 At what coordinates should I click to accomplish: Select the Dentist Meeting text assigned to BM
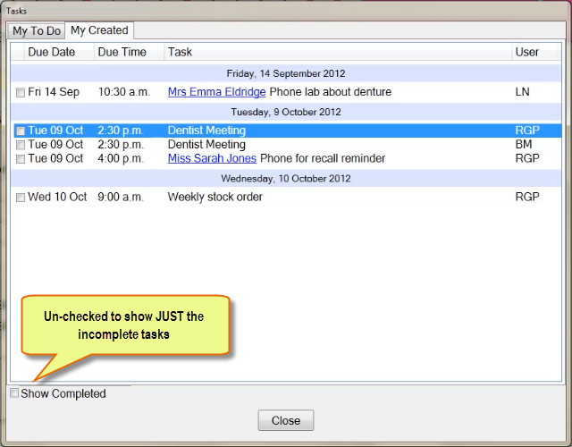206,145
